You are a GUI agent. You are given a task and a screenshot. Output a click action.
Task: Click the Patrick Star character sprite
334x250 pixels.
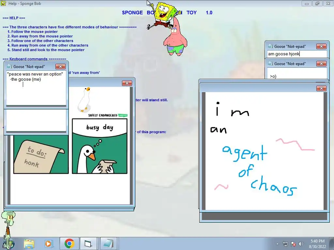coord(175,36)
